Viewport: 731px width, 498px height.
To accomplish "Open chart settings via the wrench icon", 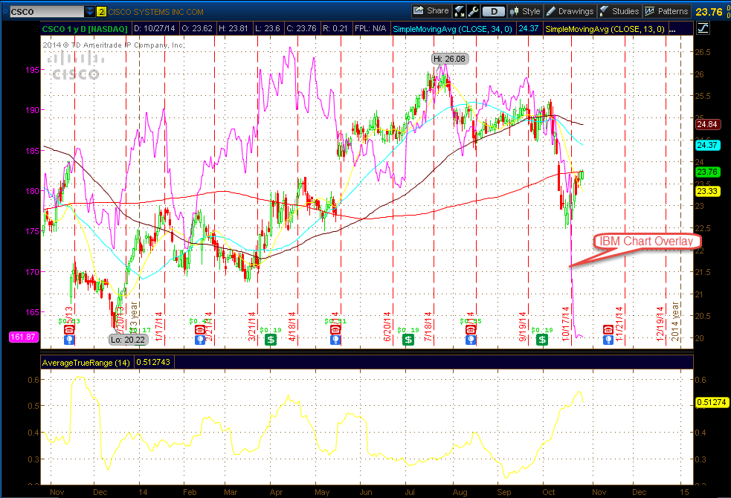I will click(x=473, y=11).
